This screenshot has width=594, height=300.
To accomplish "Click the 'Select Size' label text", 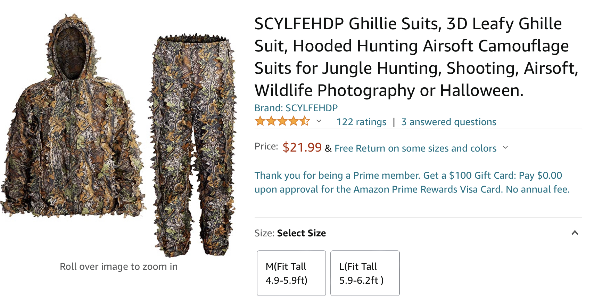I will pos(301,233).
